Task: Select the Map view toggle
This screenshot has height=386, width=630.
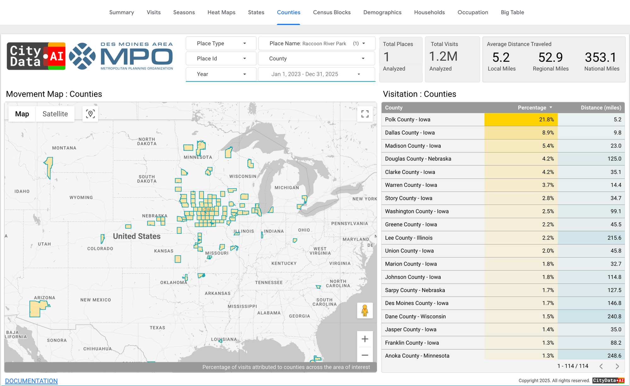Action: [22, 114]
